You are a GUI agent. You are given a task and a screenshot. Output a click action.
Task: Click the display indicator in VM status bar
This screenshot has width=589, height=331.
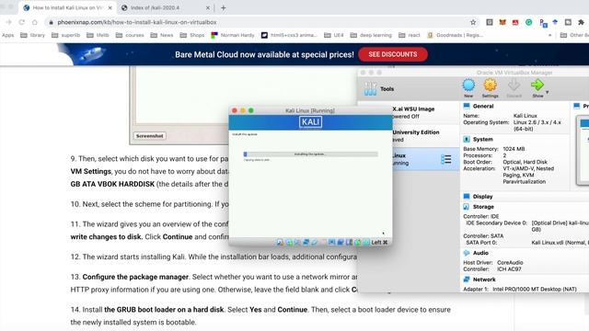point(331,243)
